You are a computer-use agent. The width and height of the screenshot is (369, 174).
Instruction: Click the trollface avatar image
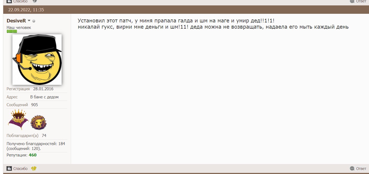[x=37, y=59]
